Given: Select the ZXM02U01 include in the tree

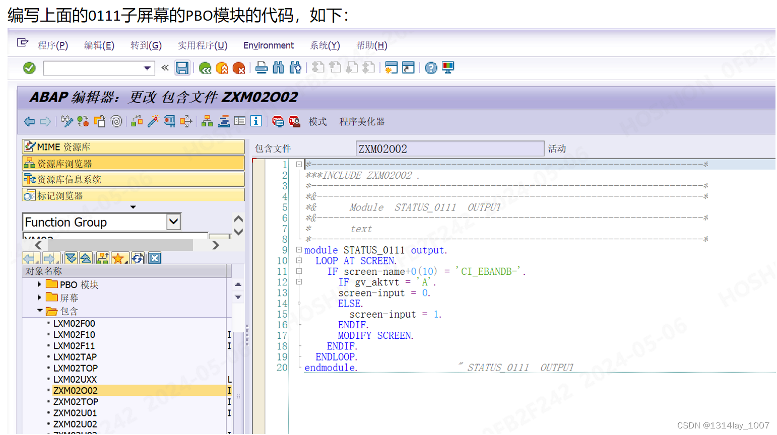Looking at the screenshot, I should point(75,413).
